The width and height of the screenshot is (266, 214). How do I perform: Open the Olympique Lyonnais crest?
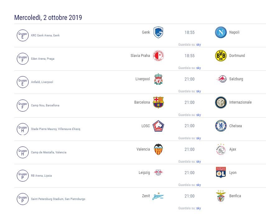click(x=221, y=173)
